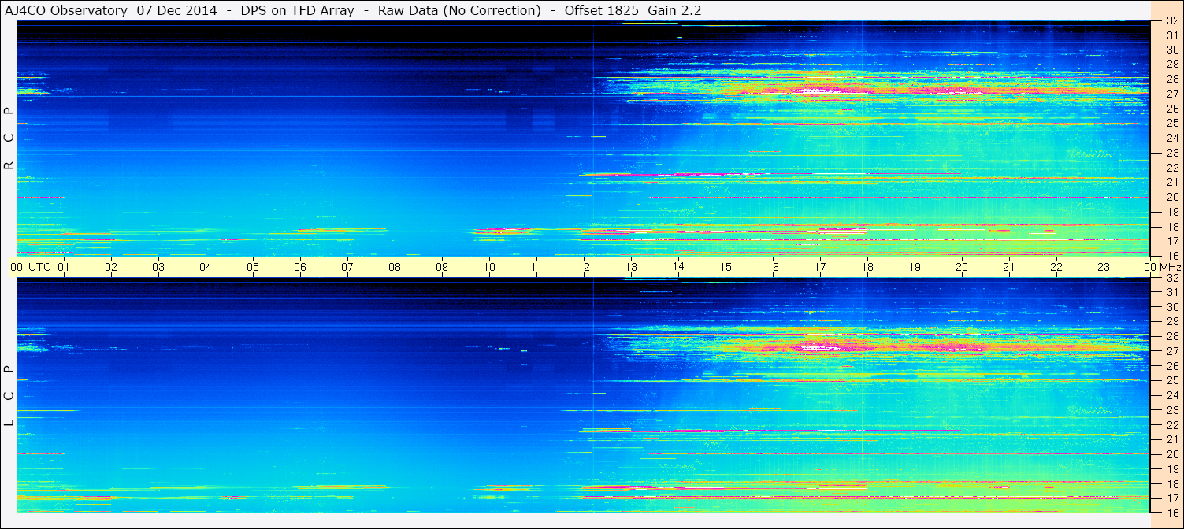Click the 09 hour label on the time axis

coord(442,267)
